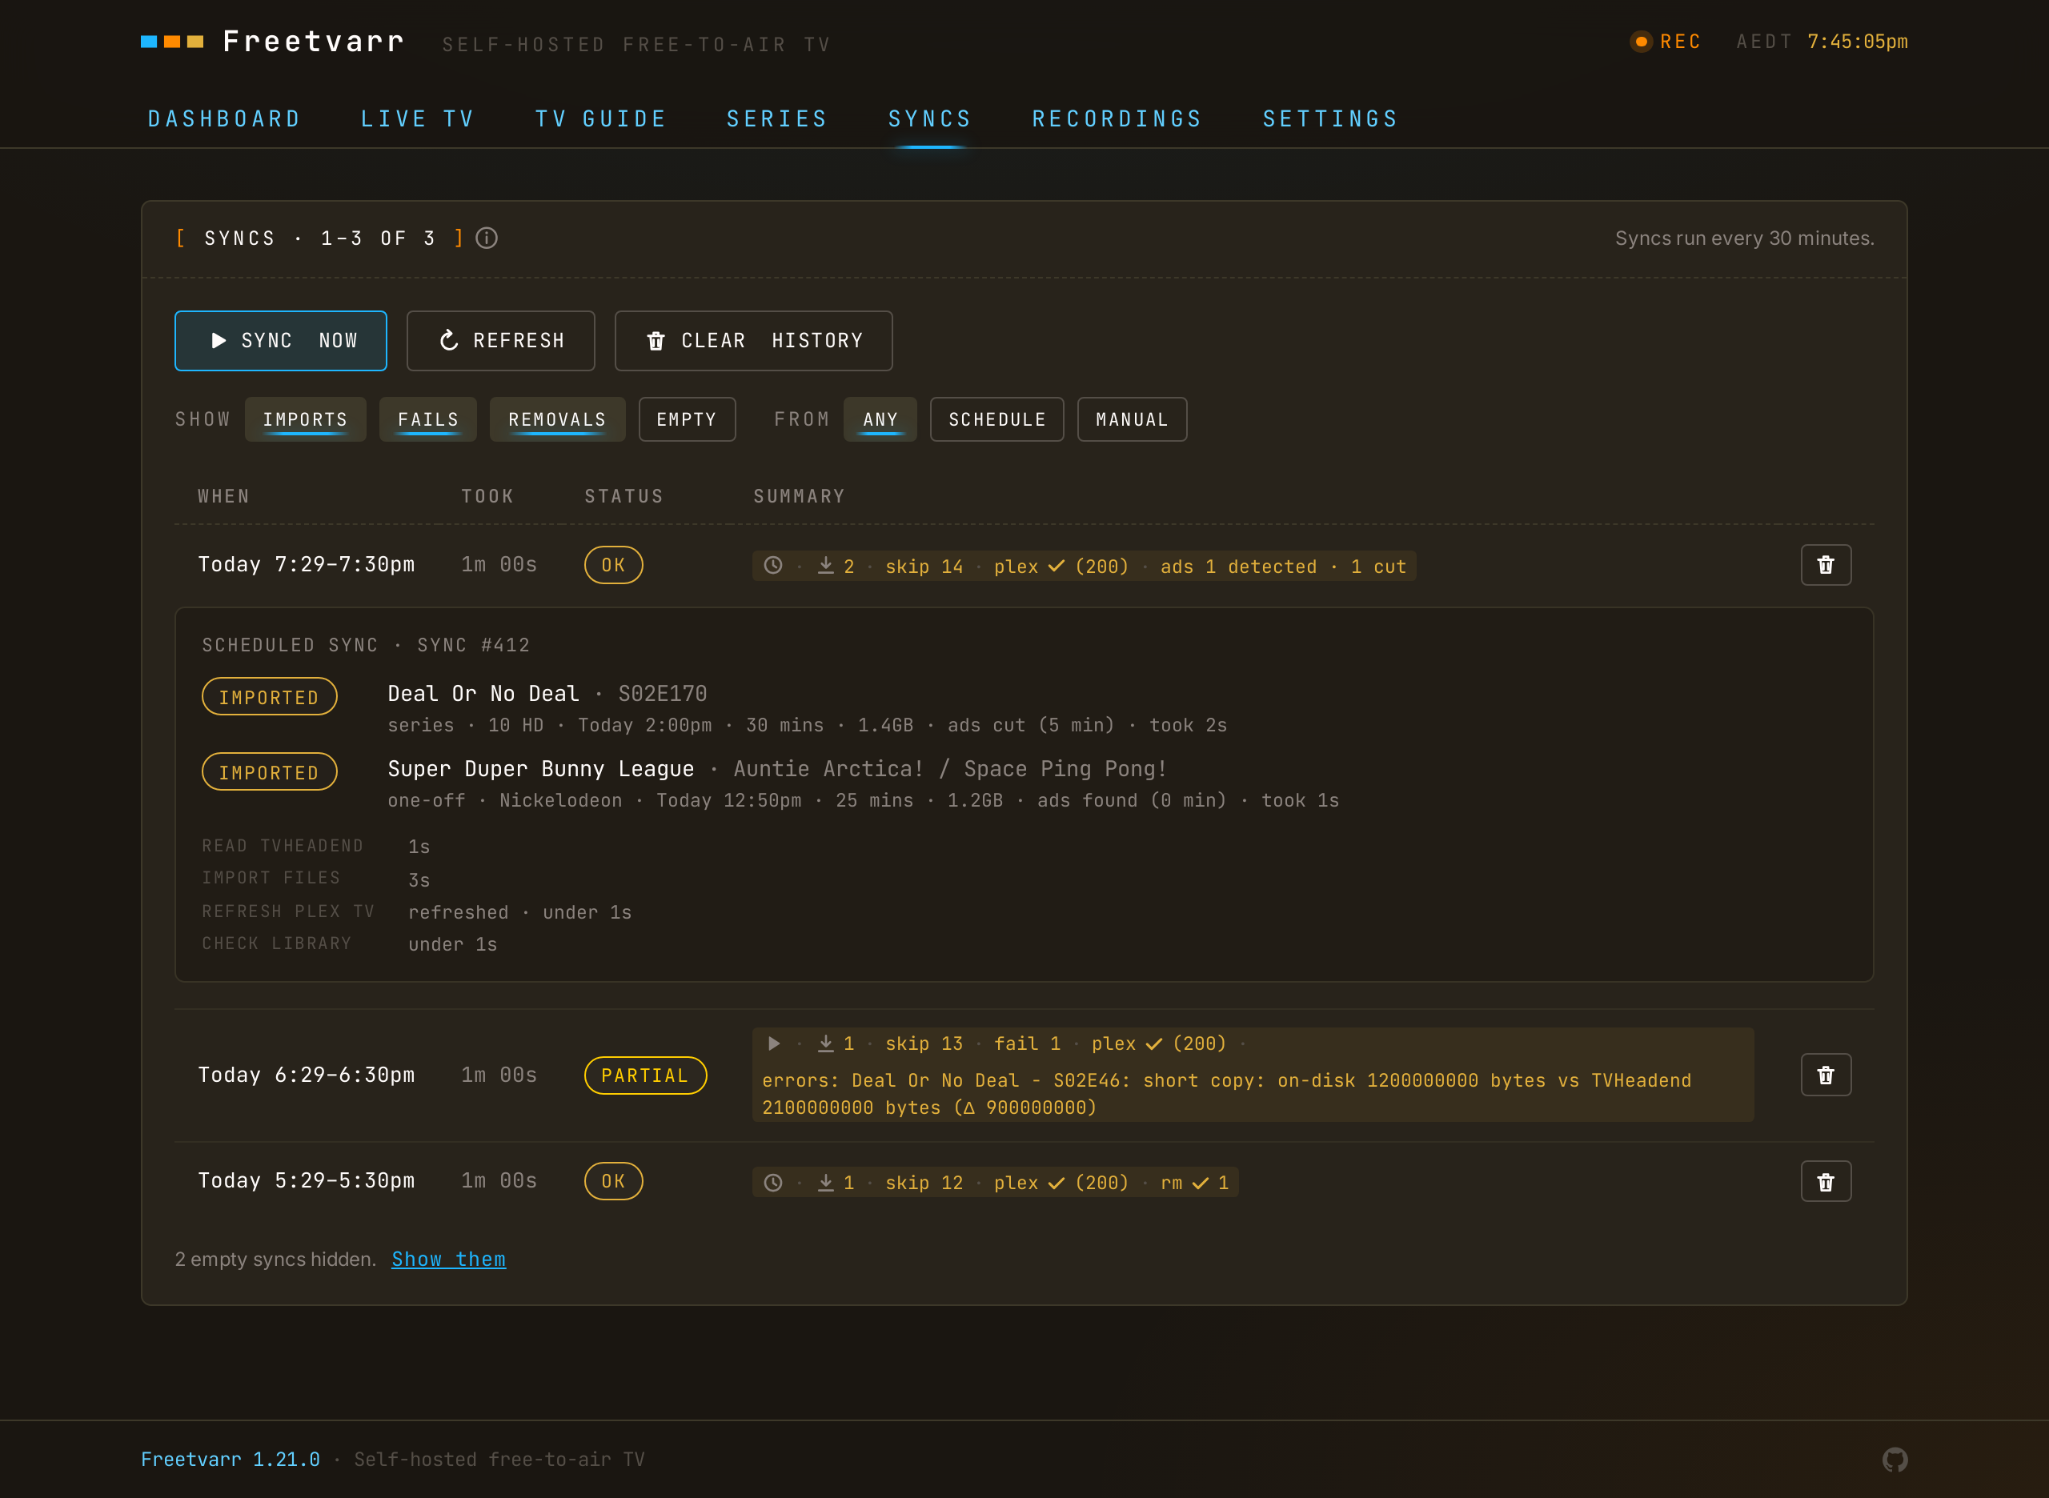Click the 7:45:05pm clock in the header
Image resolution: width=2049 pixels, height=1498 pixels.
tap(1858, 42)
